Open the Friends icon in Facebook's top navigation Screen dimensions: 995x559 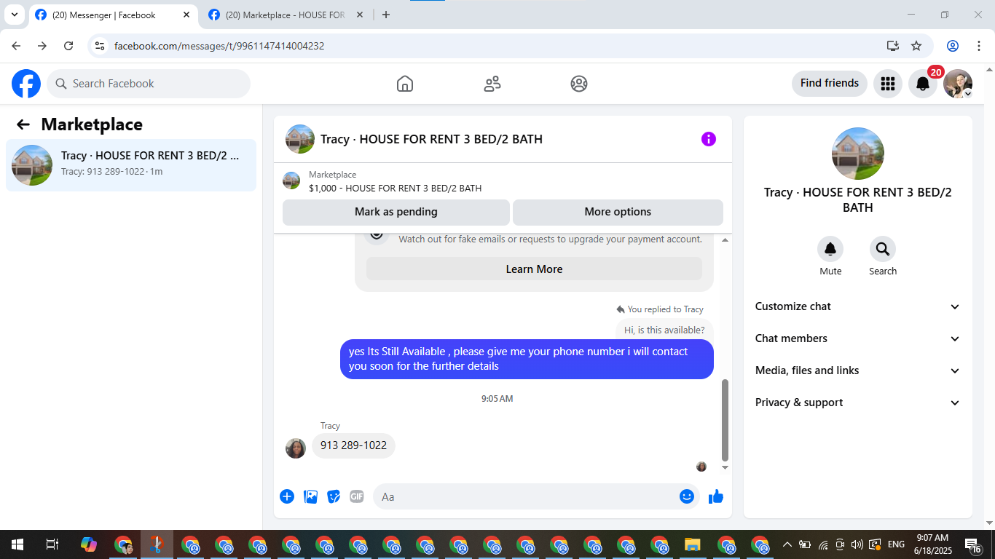point(492,84)
